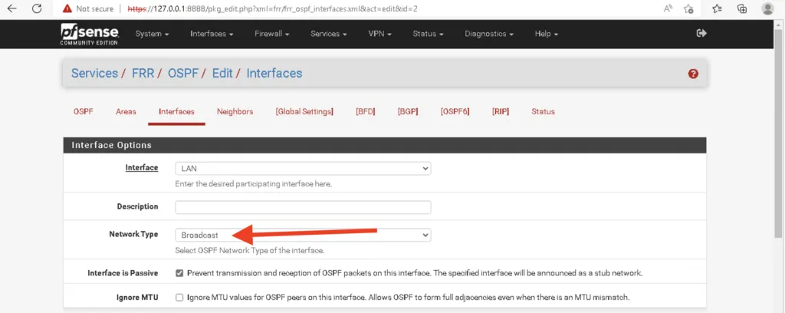The image size is (785, 313).
Task: Uncheck the Interface is Passive checkbox
Action: pyautogui.click(x=179, y=273)
